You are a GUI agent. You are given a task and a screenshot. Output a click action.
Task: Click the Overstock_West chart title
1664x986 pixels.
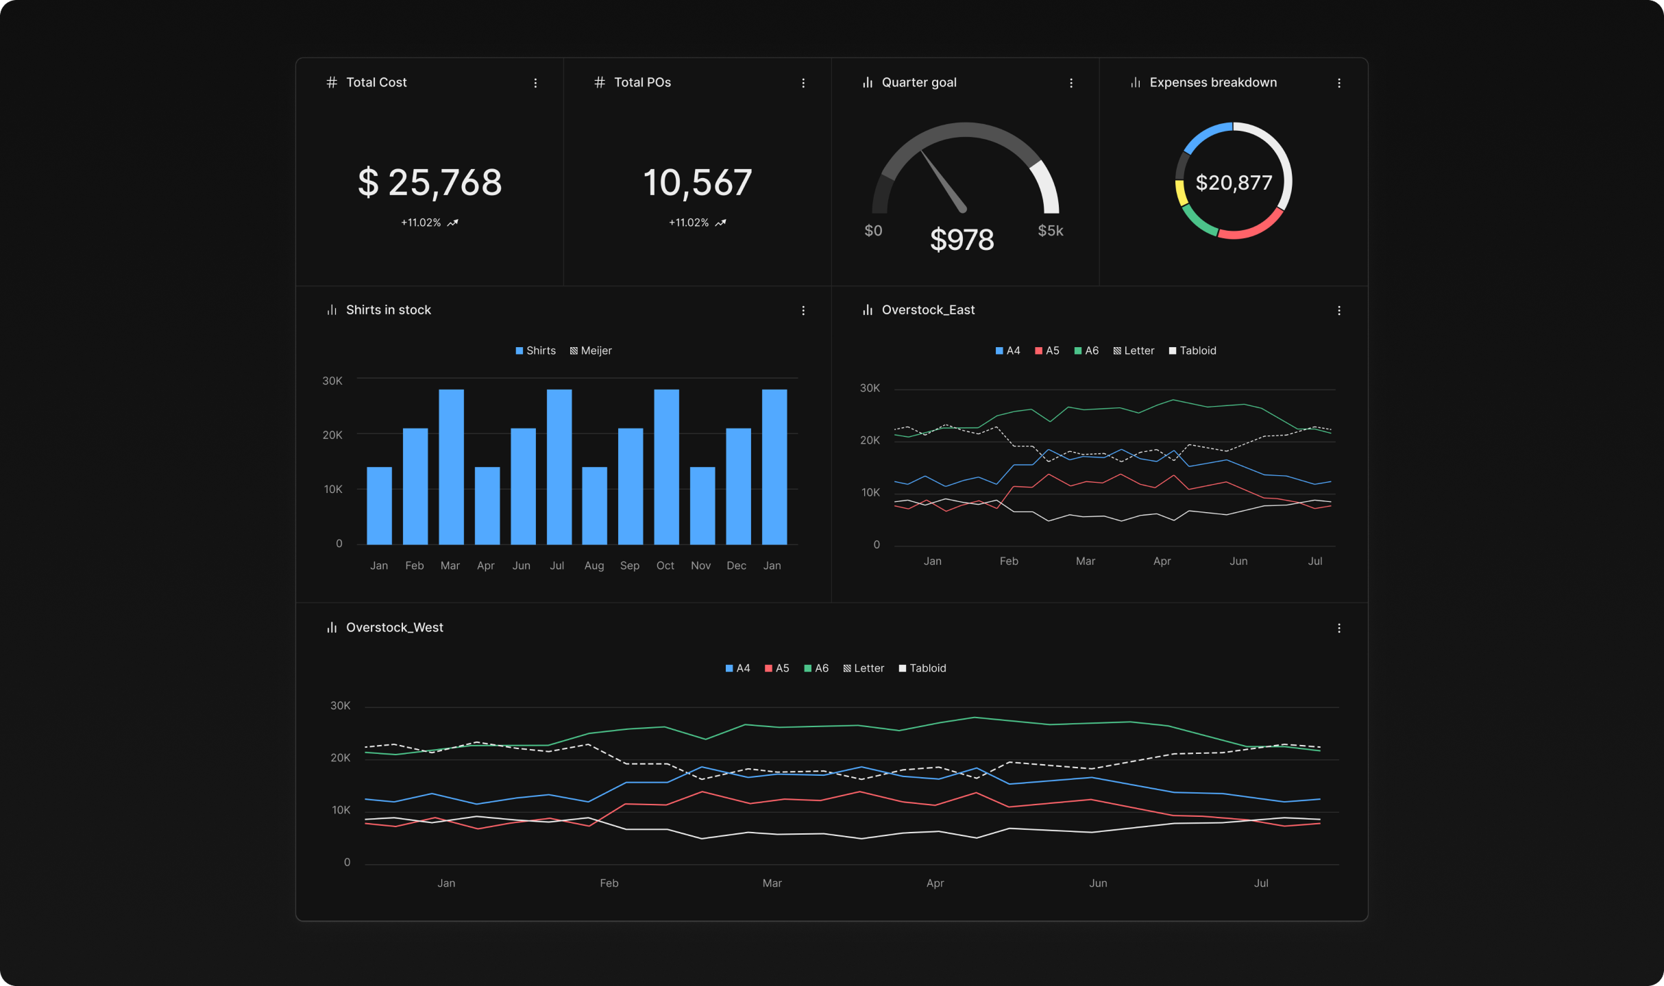pos(394,628)
